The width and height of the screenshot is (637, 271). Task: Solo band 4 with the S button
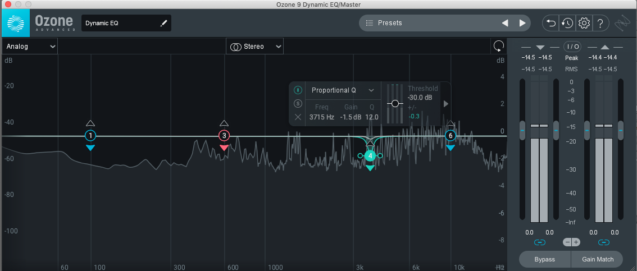[298, 103]
